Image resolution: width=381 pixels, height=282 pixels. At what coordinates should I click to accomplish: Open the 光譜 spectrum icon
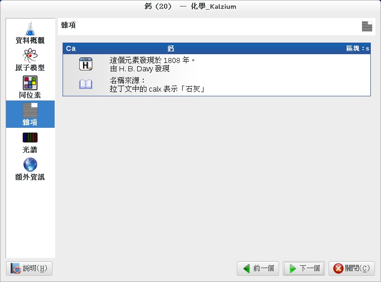pos(30,138)
